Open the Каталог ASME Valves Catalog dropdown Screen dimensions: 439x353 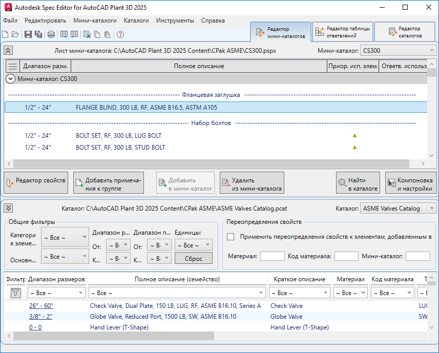point(398,209)
